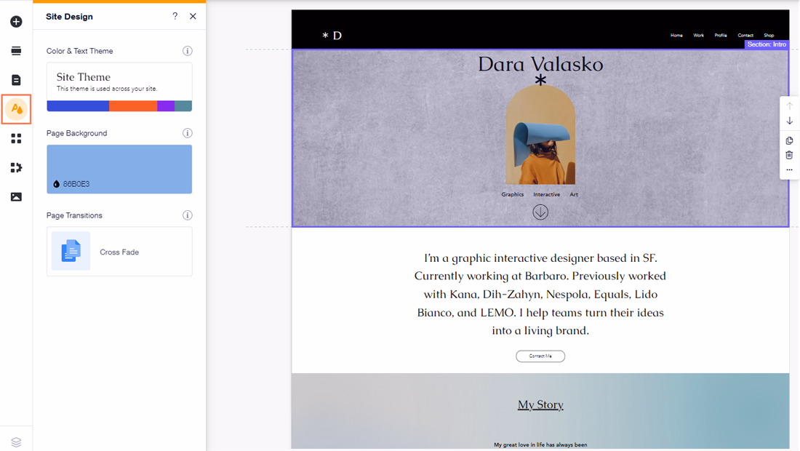The height and width of the screenshot is (451, 800).
Task: Click the Add Elements plus icon
Action: (16, 22)
